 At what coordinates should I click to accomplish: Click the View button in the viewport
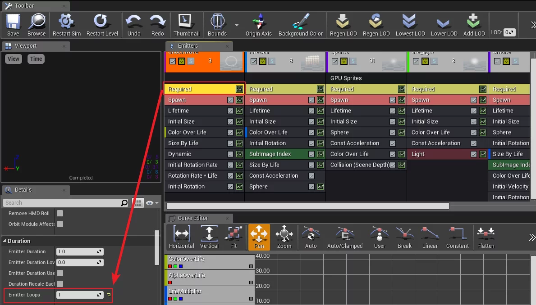coord(14,59)
